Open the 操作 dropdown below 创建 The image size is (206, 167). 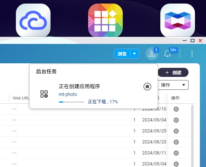pyautogui.click(x=173, y=85)
